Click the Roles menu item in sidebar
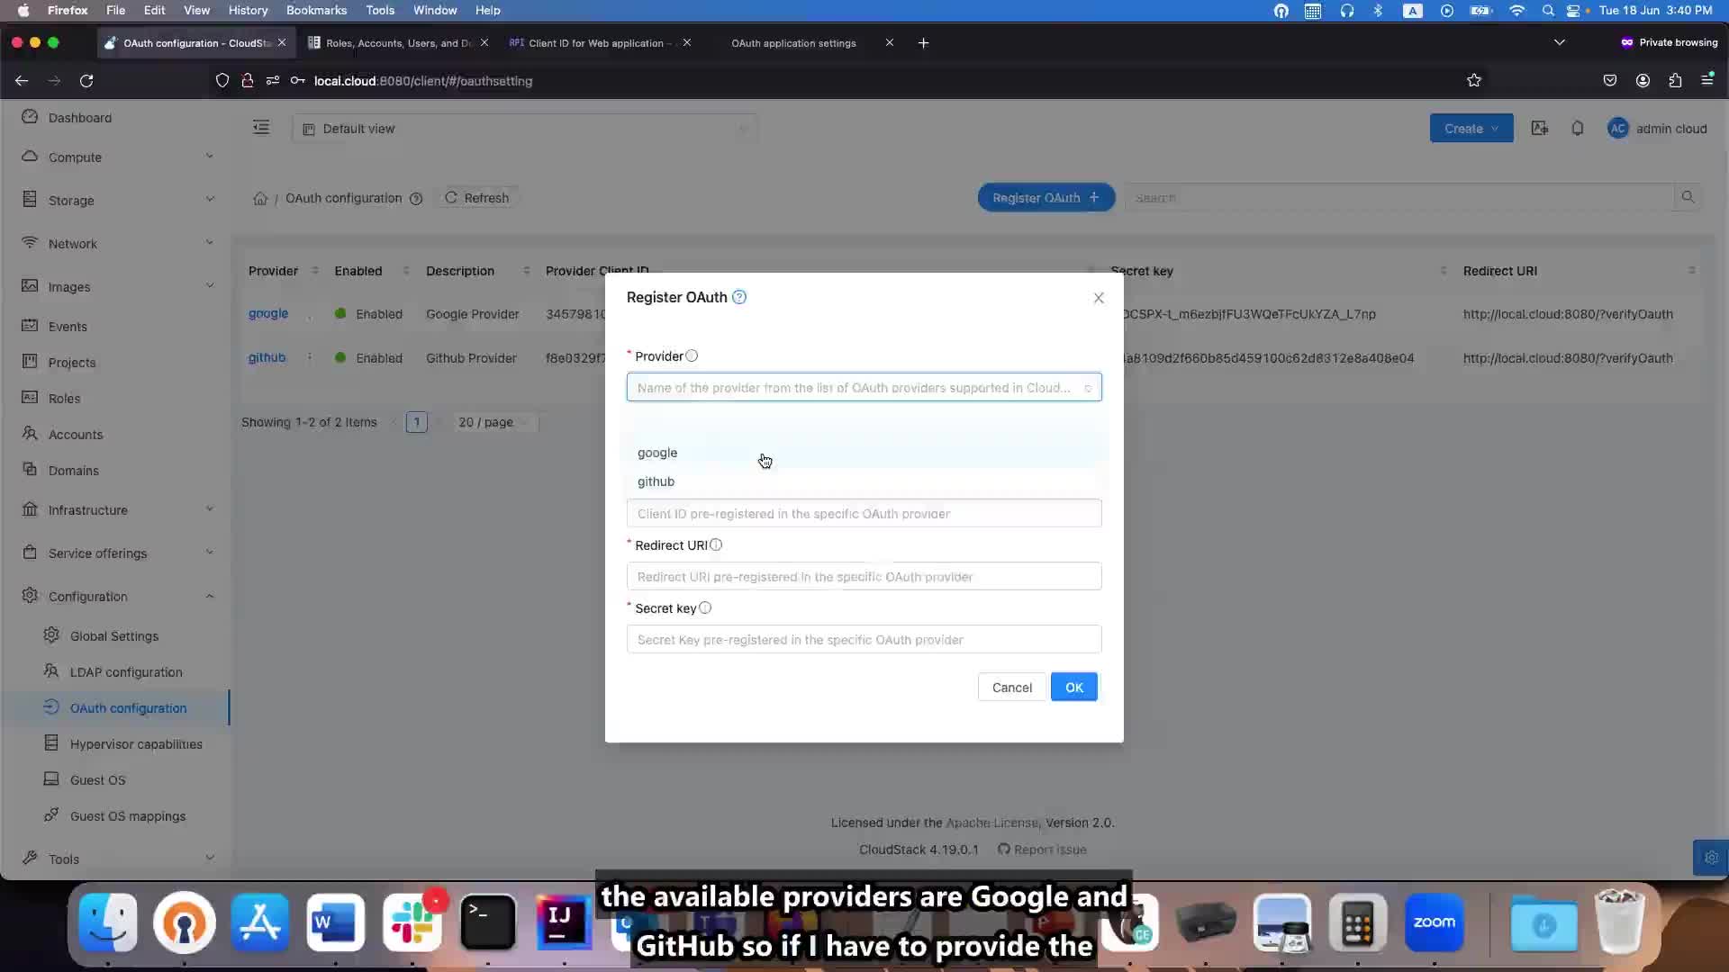The height and width of the screenshot is (972, 1729). 62,398
